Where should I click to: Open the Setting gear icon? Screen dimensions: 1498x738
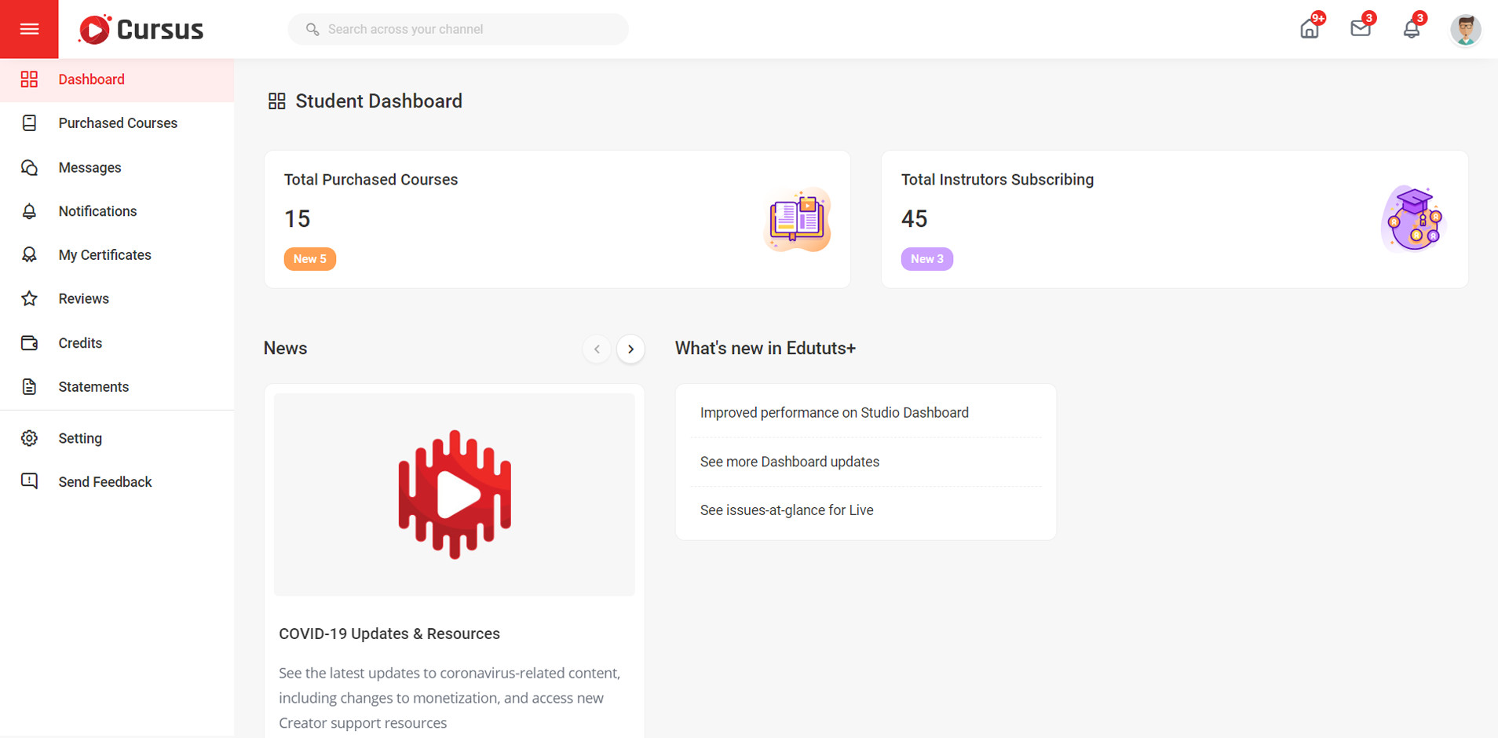(29, 438)
